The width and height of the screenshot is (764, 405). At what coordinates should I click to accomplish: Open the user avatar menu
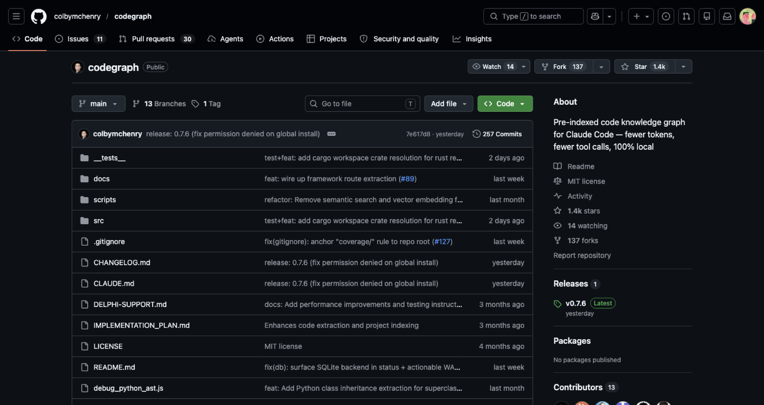click(747, 16)
